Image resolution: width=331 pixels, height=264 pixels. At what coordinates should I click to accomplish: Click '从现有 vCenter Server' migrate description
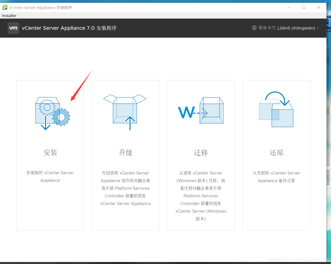pos(201,196)
